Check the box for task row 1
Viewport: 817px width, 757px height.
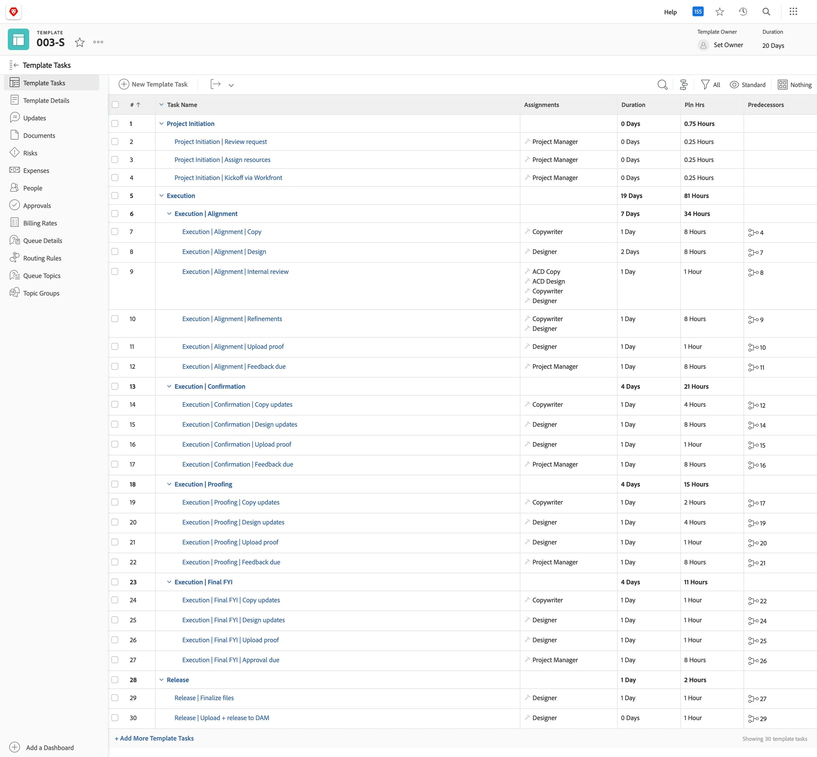tap(115, 124)
